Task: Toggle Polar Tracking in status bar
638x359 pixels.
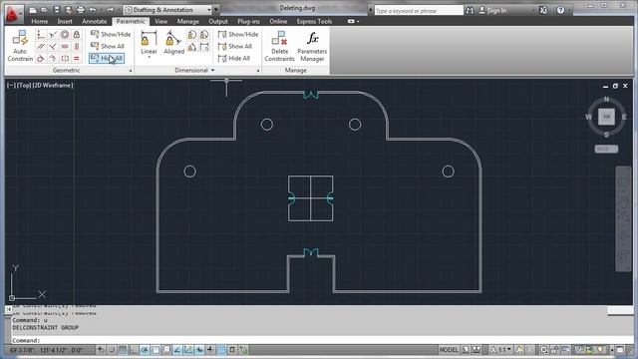Action: (145, 350)
